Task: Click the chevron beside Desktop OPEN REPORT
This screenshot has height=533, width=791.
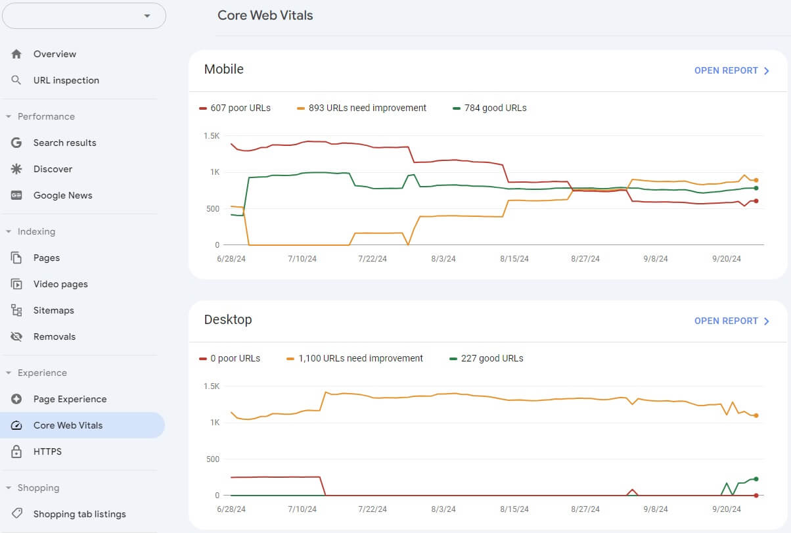Action: [x=766, y=321]
